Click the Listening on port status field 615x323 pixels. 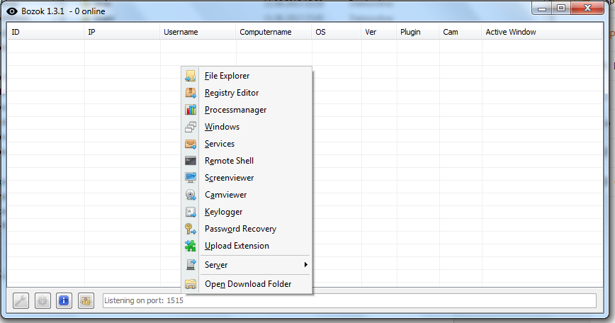(347, 300)
